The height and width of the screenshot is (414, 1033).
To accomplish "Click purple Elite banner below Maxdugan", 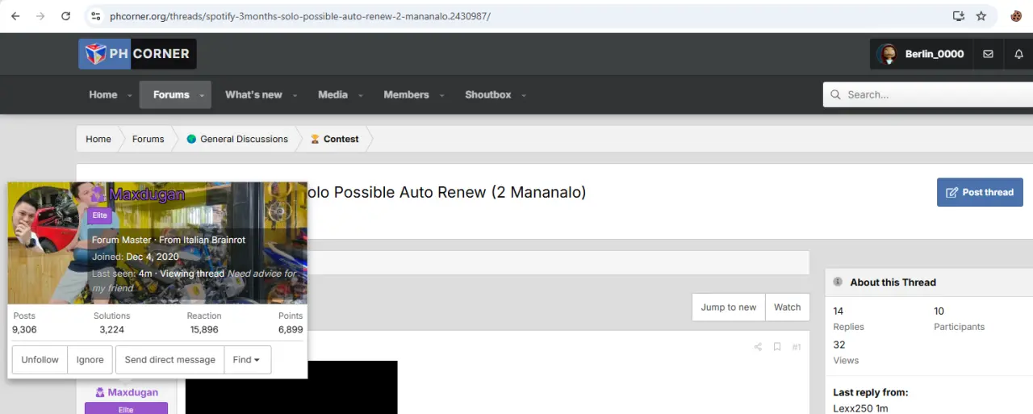I will [x=126, y=408].
